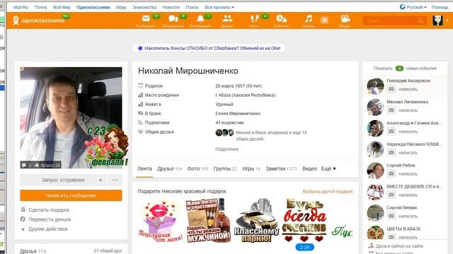Click the music play button icon
This screenshot has width=453, height=254.
(x=324, y=20)
